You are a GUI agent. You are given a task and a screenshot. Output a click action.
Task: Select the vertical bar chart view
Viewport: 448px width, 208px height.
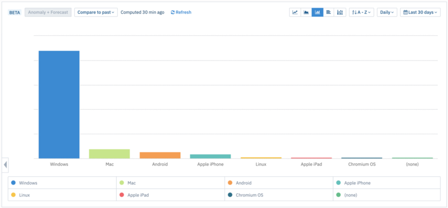317,12
